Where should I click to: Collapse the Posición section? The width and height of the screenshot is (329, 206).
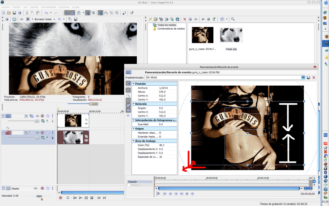133,84
